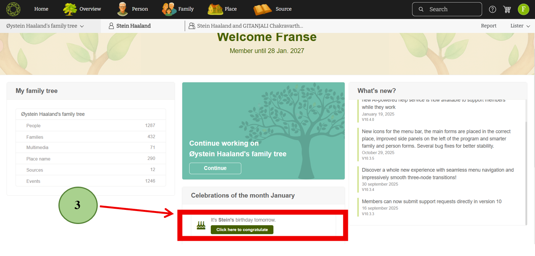Open the help question mark icon
The width and height of the screenshot is (535, 256).
coord(493,9)
